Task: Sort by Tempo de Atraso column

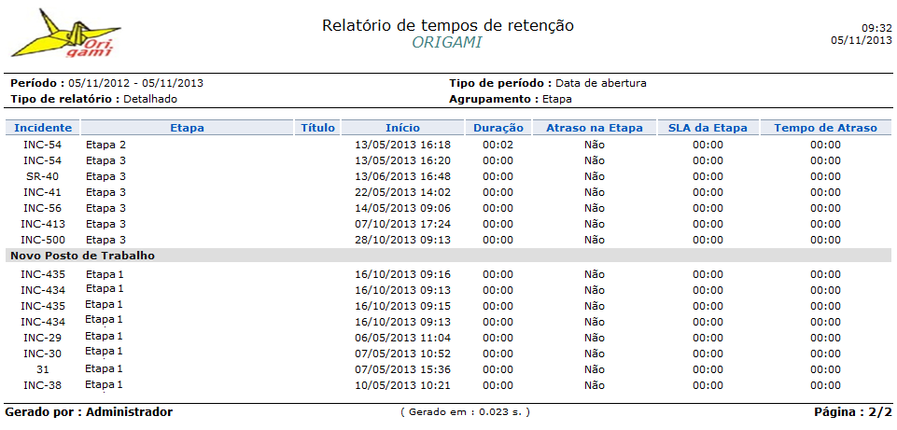Action: pos(825,128)
